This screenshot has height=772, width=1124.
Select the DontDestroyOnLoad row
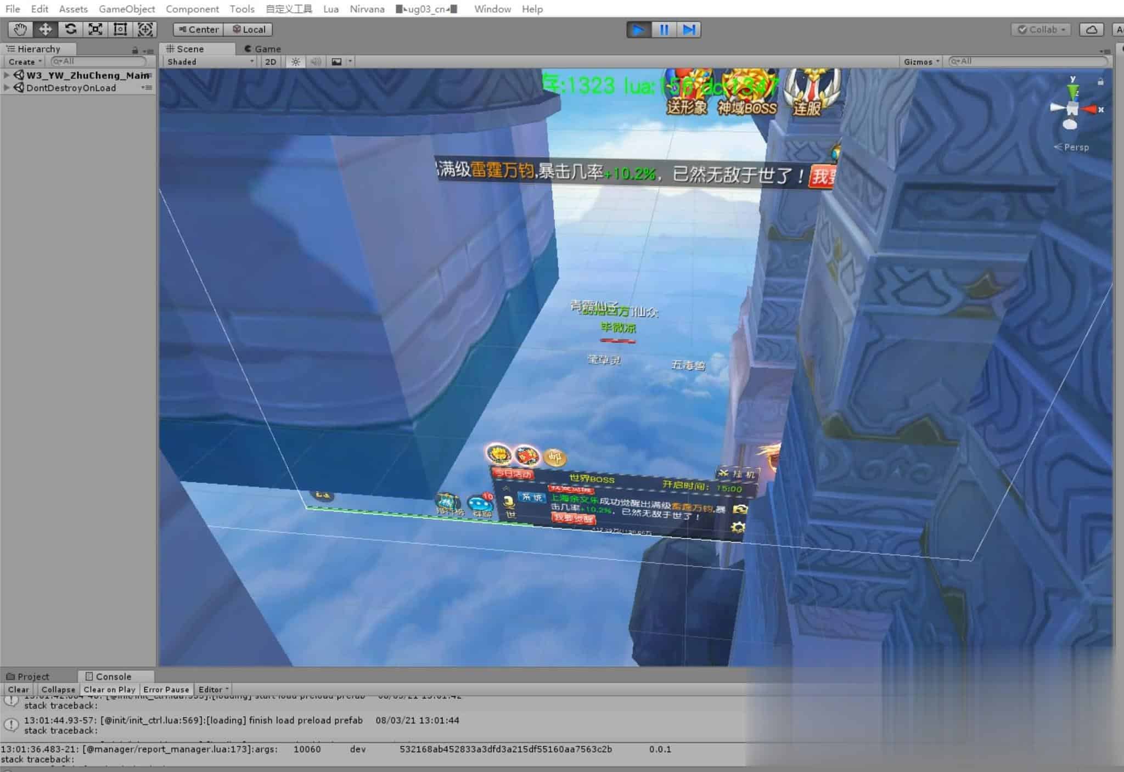78,88
